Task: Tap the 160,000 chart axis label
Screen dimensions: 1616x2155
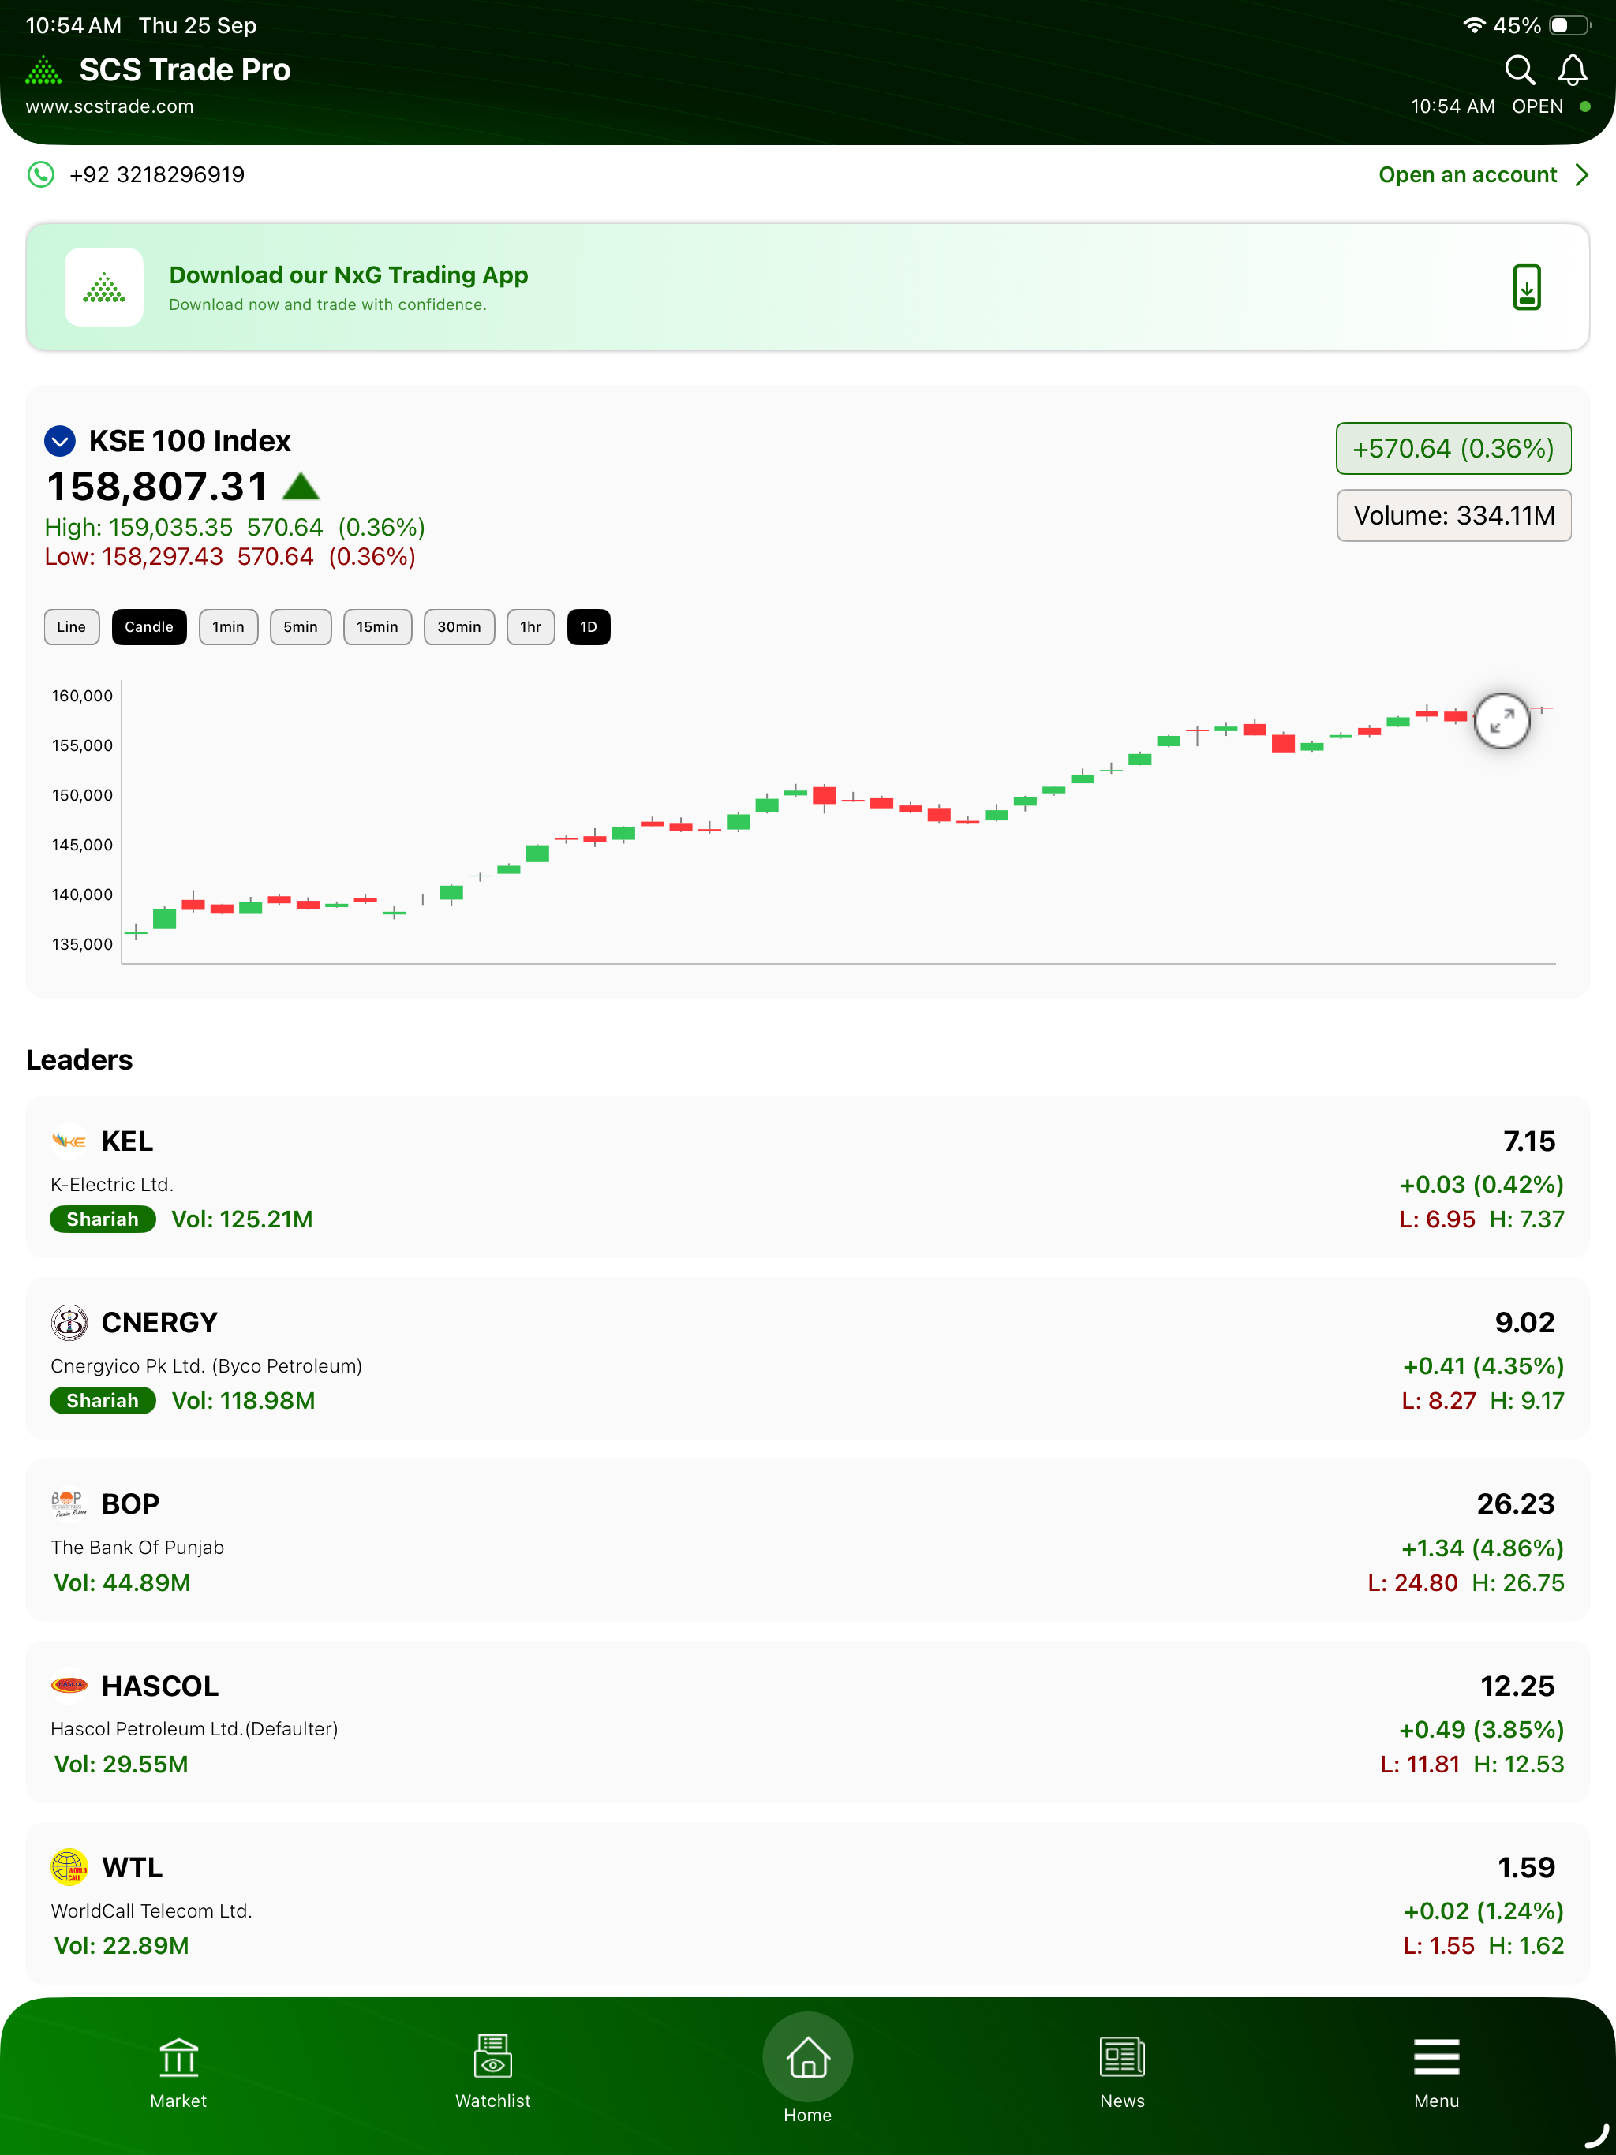Action: pyautogui.click(x=82, y=696)
